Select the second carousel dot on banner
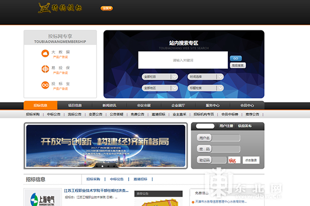The height and width of the screenshot is (206, 310). (x=102, y=166)
